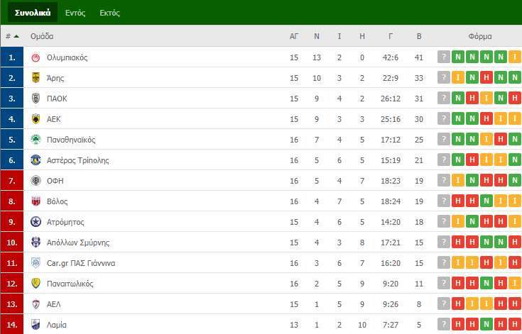The image size is (522, 334).
Task: Click the Αστέρας Τρίπολης club icon
Action: pyautogui.click(x=36, y=160)
